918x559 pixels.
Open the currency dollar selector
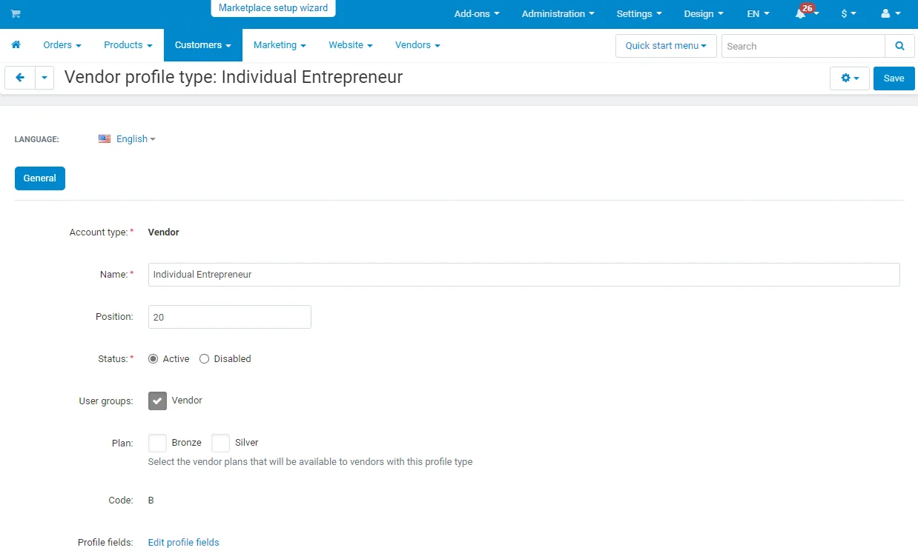point(848,14)
